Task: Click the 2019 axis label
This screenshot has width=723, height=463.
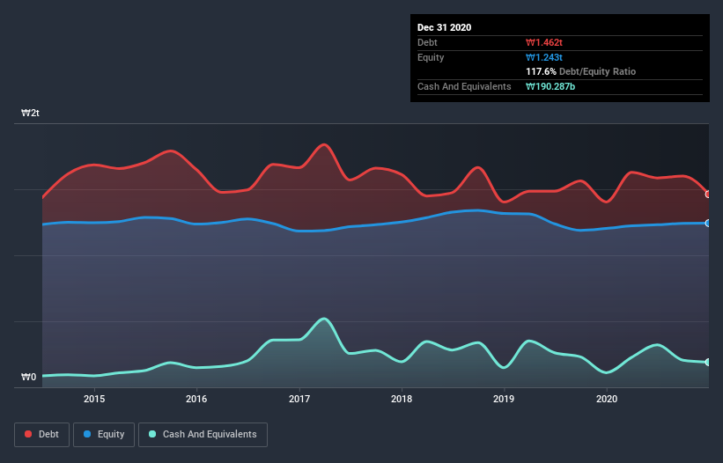Action: (x=504, y=399)
